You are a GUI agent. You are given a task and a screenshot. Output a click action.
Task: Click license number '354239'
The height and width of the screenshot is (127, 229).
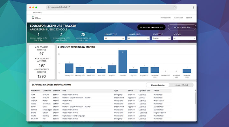[56, 104]
